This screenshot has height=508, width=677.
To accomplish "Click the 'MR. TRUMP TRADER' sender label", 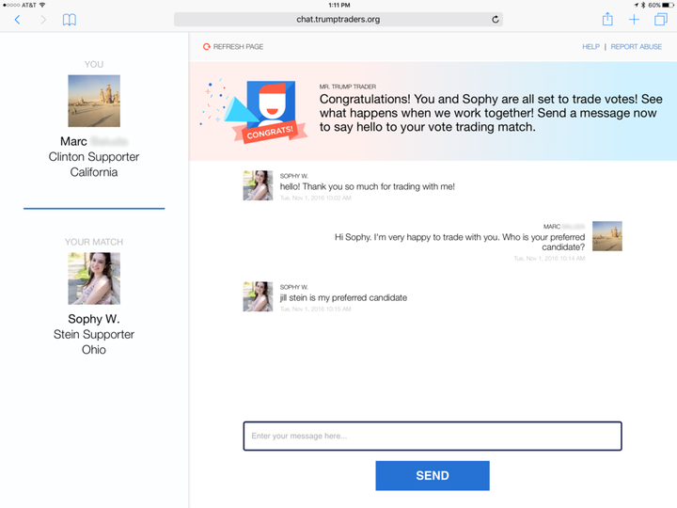I will coord(348,87).
